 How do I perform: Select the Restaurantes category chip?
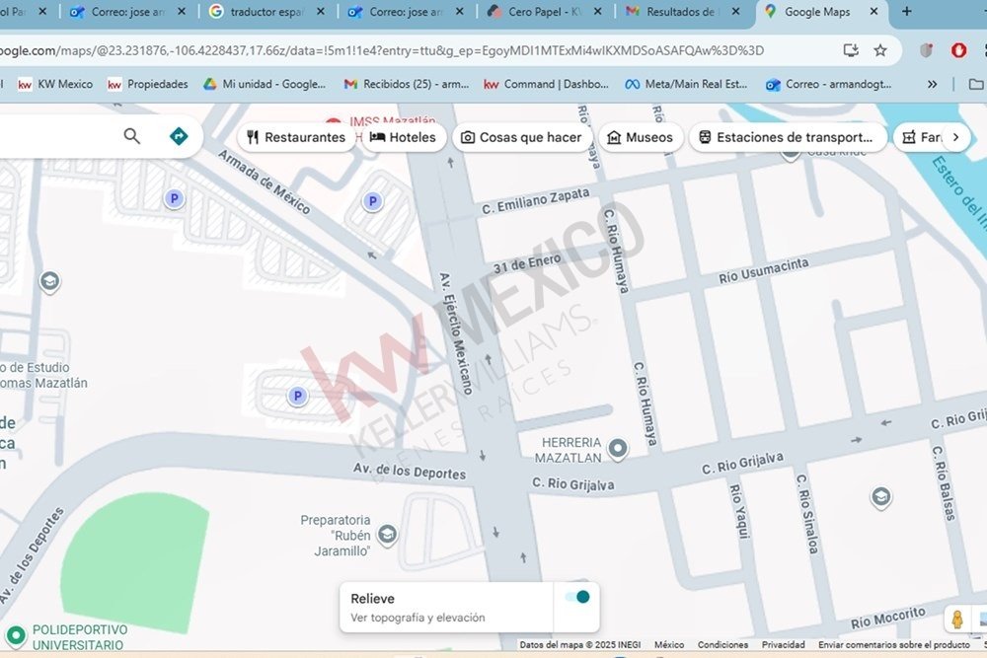296,137
